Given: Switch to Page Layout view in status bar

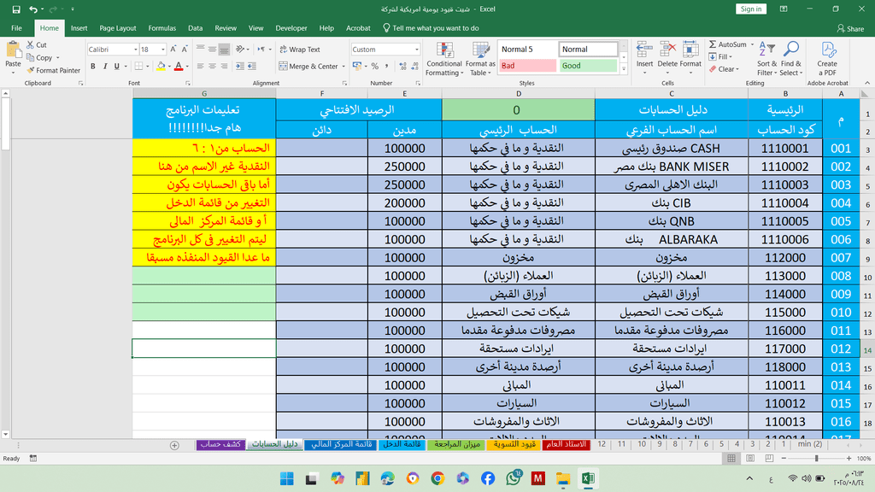Looking at the screenshot, I should 750,459.
